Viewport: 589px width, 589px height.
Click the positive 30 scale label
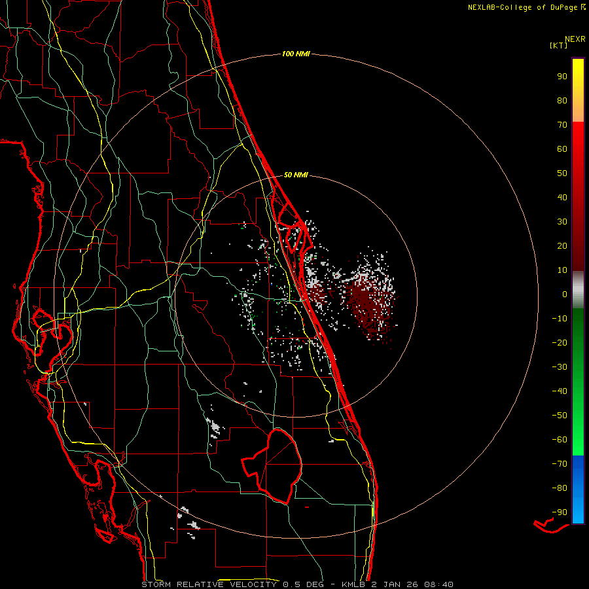coord(562,222)
